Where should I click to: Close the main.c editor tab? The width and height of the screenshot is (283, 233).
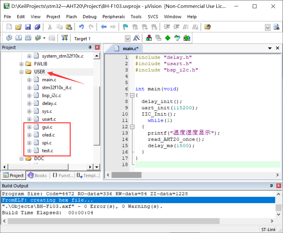coord(278,48)
